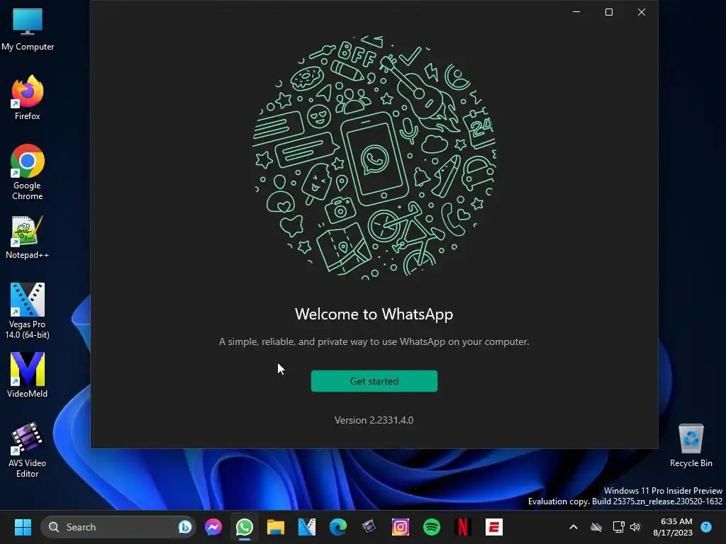Image resolution: width=726 pixels, height=544 pixels.
Task: Show hidden system tray icons
Action: pos(573,527)
